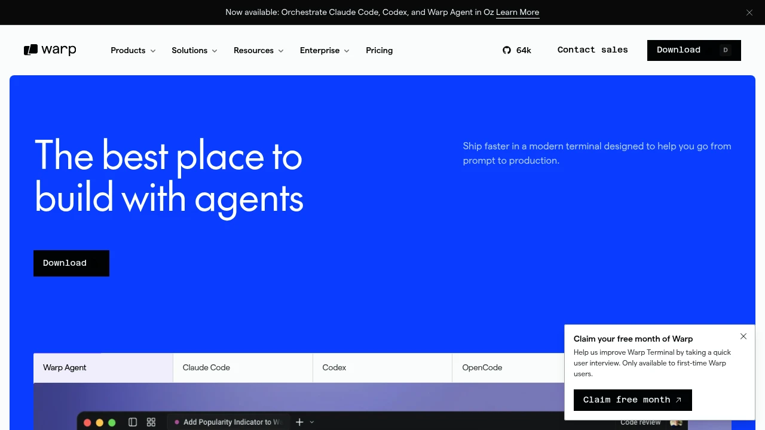This screenshot has width=765, height=430.
Task: Switch to the Codex tab
Action: click(x=382, y=368)
